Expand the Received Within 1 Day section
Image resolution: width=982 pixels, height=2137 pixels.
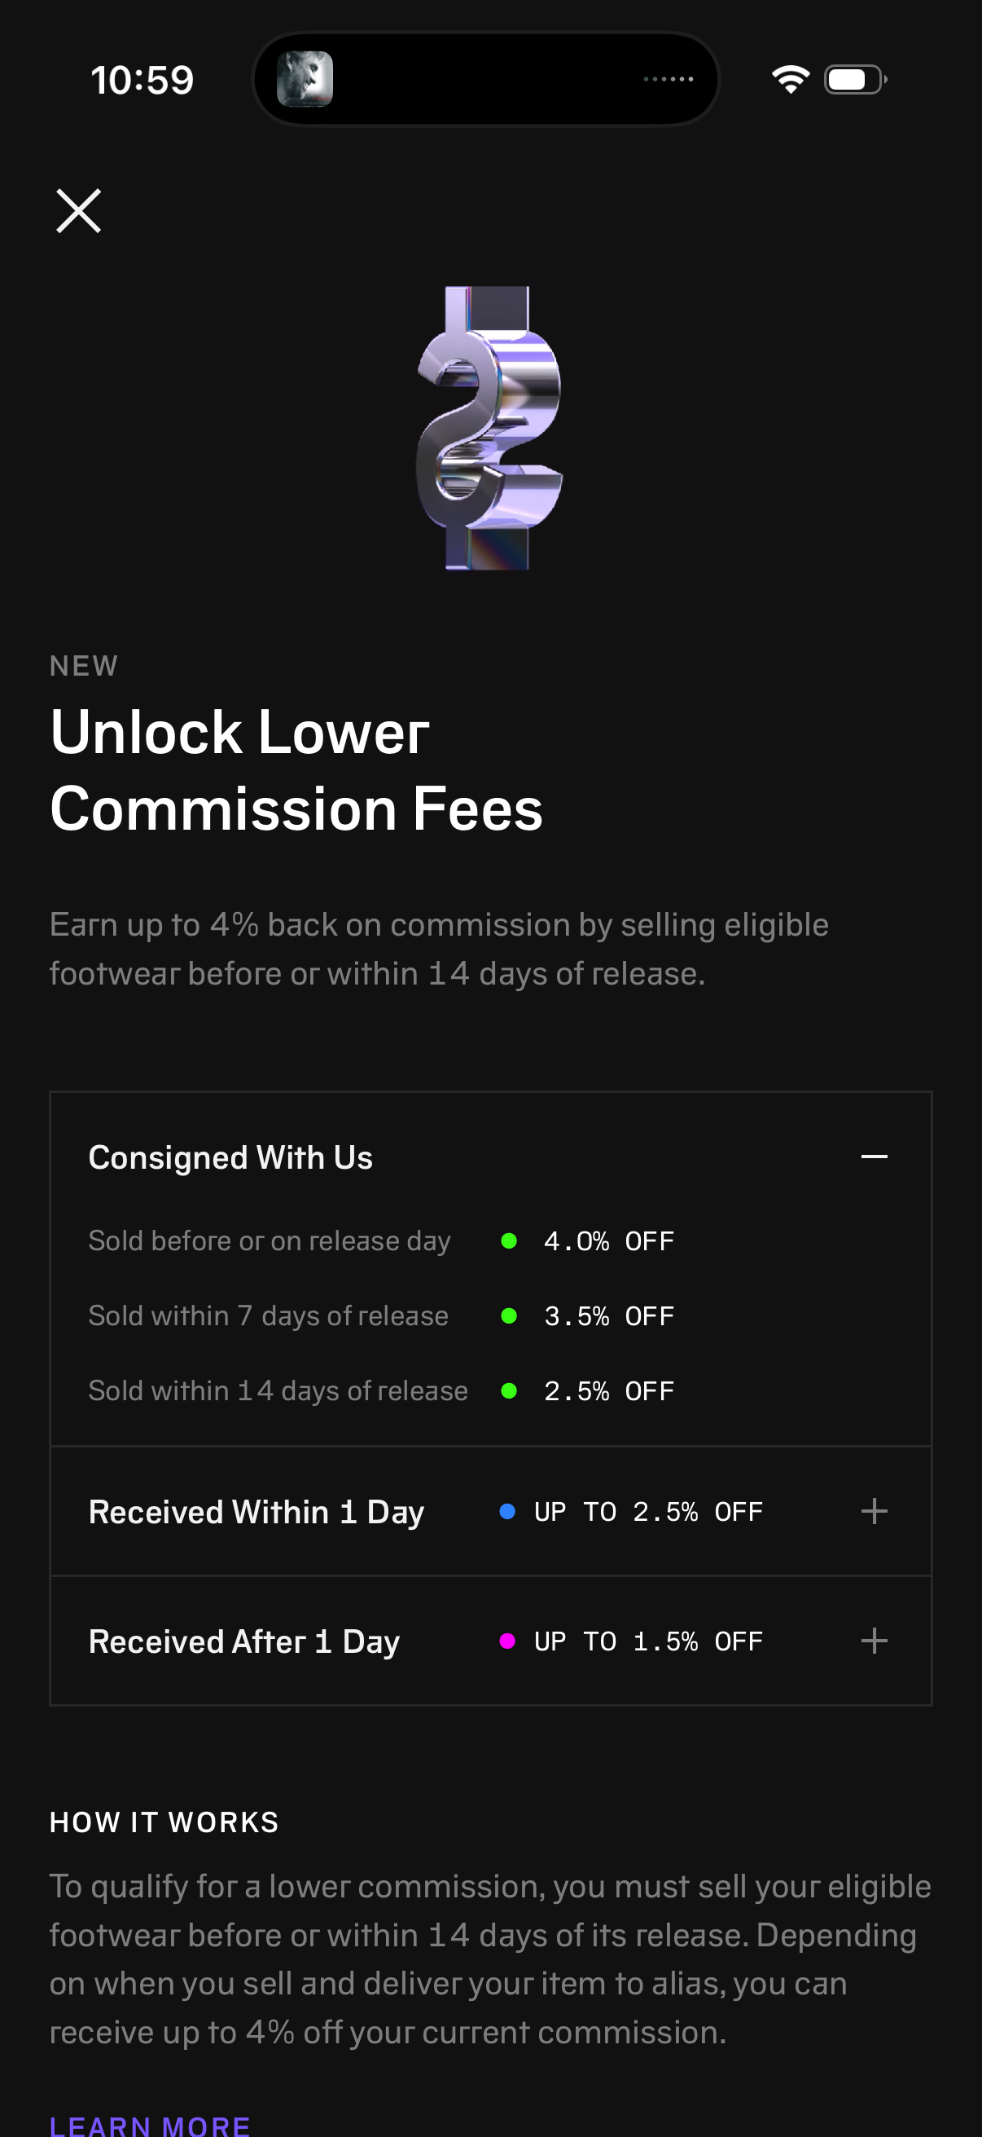coord(874,1512)
